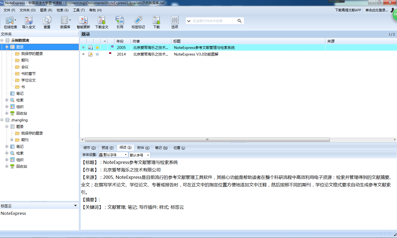Open the search scope dropdown chevron
The height and width of the screenshot is (238, 397).
click(189, 21)
